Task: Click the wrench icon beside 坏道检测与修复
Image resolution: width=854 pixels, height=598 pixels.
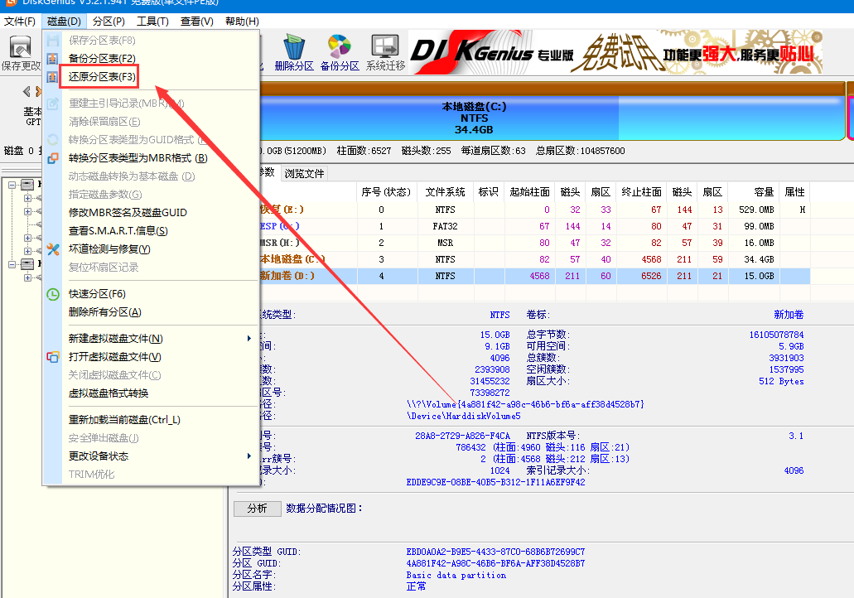Action: pos(52,249)
